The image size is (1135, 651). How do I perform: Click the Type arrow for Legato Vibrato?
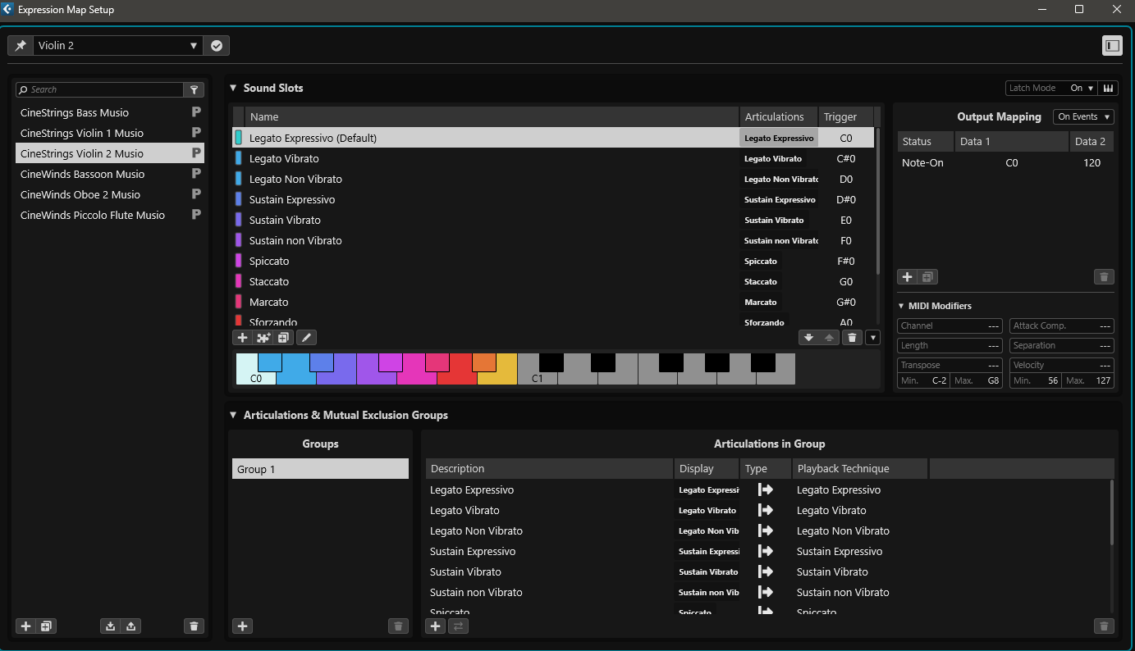(765, 511)
